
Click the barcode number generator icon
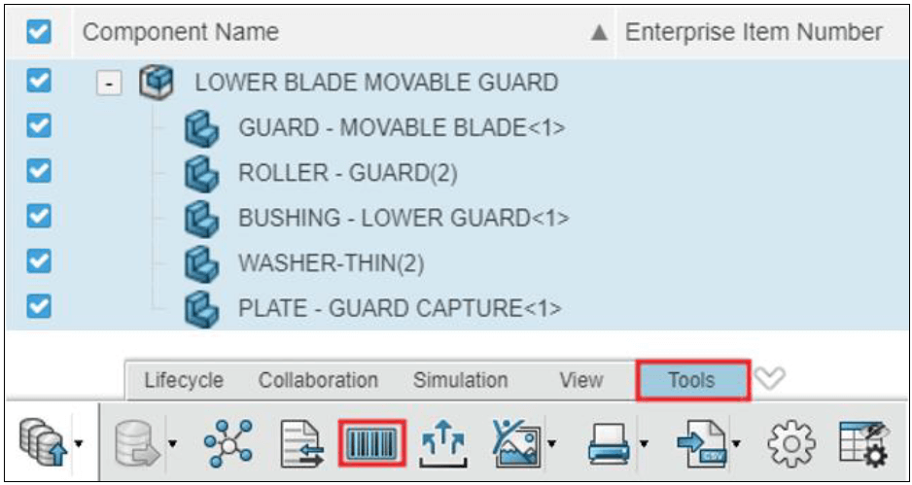pyautogui.click(x=371, y=444)
